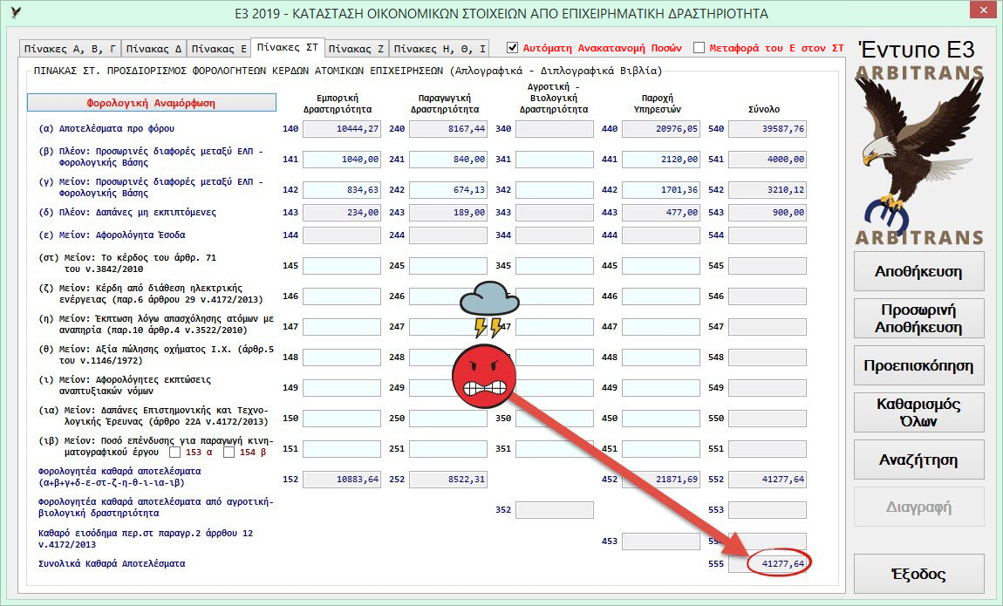Click field 542 with value 3210,12
This screenshot has width=1003, height=606.
768,190
